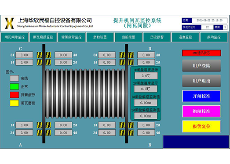
Task: Click the yellow 闸瓦磨损 legend swatch
Action: [14, 103]
